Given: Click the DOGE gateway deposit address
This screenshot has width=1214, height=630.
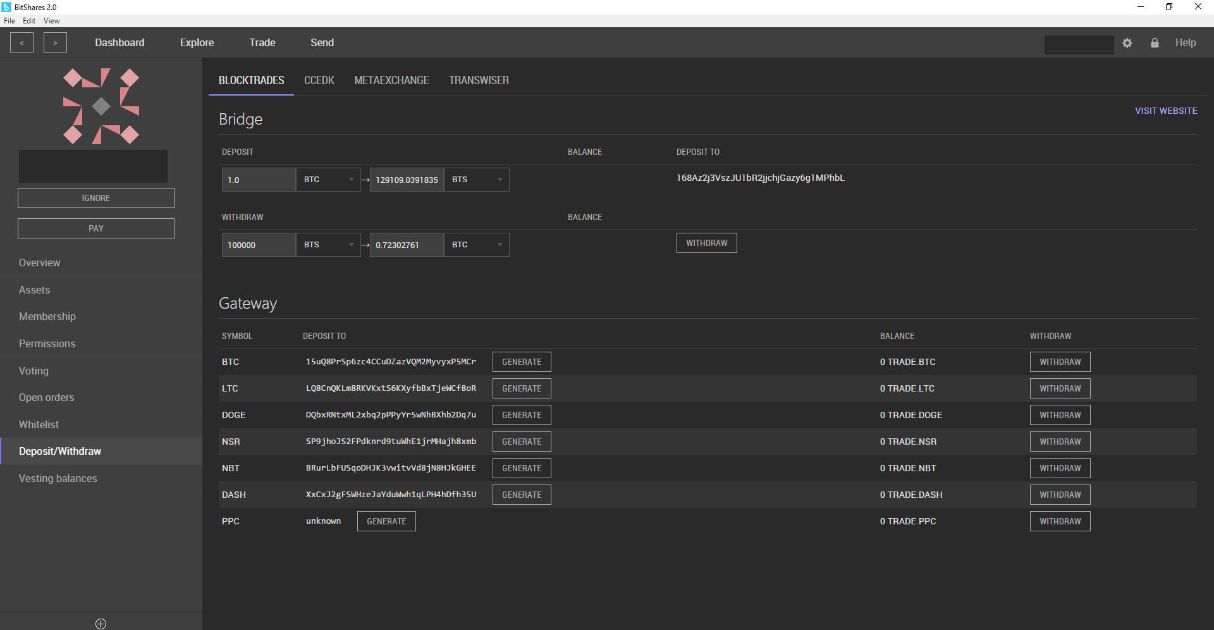Looking at the screenshot, I should [391, 415].
